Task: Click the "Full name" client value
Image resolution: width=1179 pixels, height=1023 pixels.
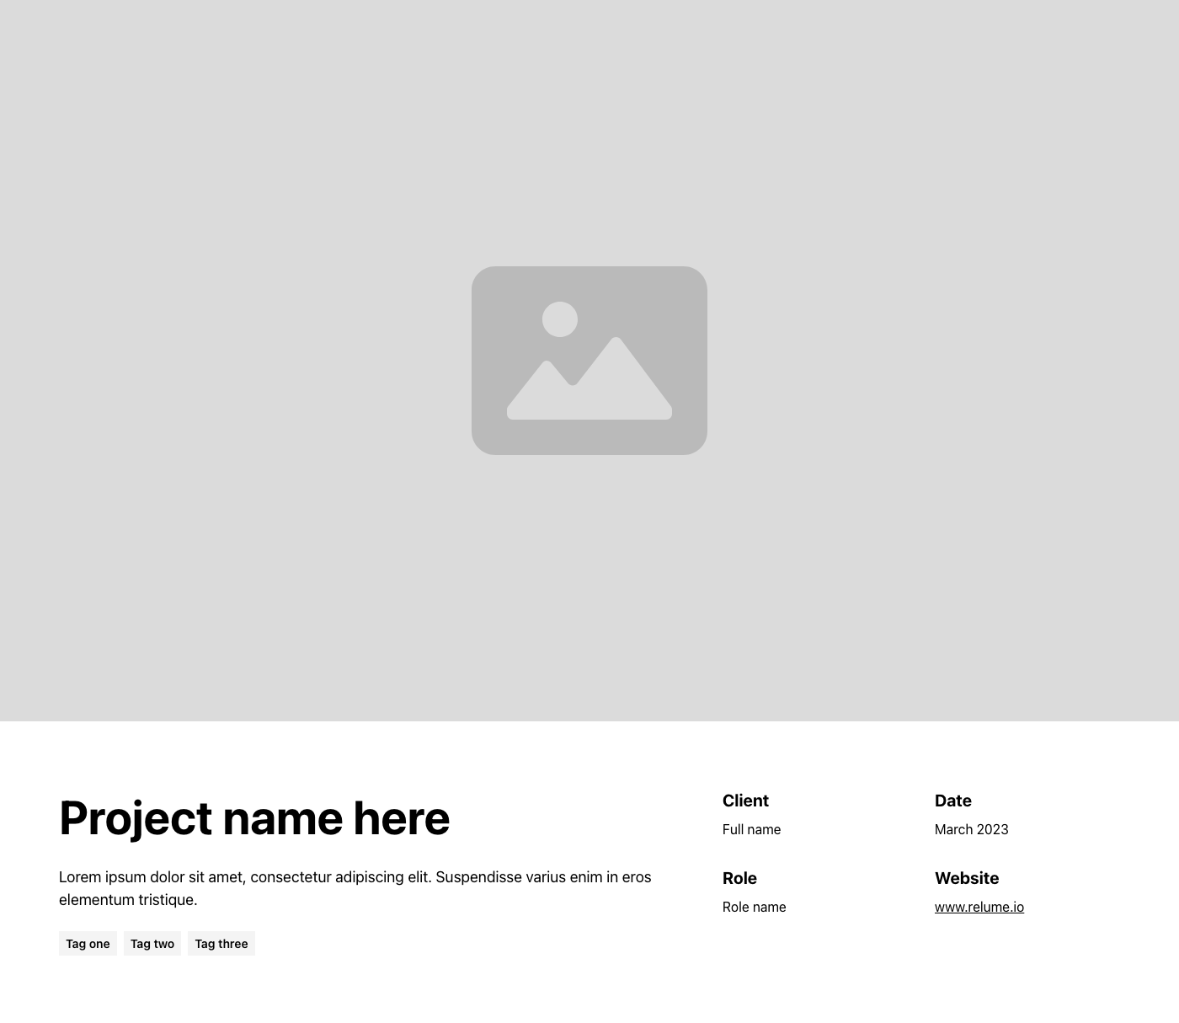Action: pos(751,829)
